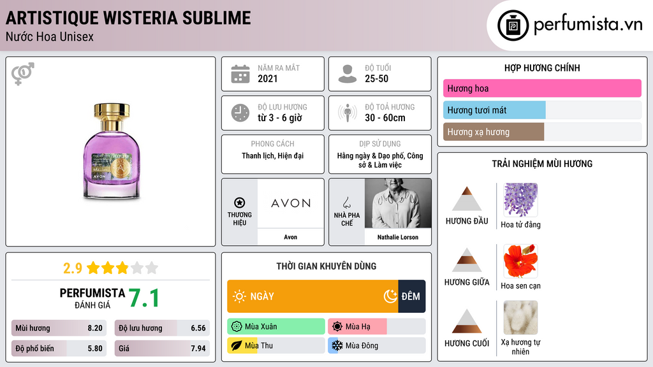Open the Nathalie Lorson perfumer photo
The height and width of the screenshot is (367, 653).
(398, 203)
